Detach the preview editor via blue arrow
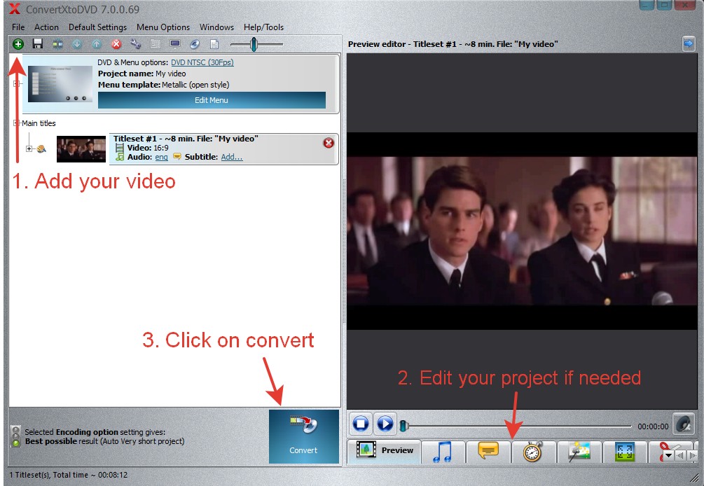Image resolution: width=704 pixels, height=486 pixels. point(689,43)
